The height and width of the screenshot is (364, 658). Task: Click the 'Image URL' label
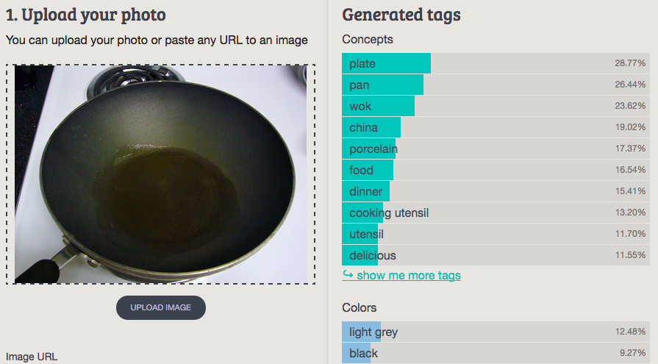tap(32, 357)
